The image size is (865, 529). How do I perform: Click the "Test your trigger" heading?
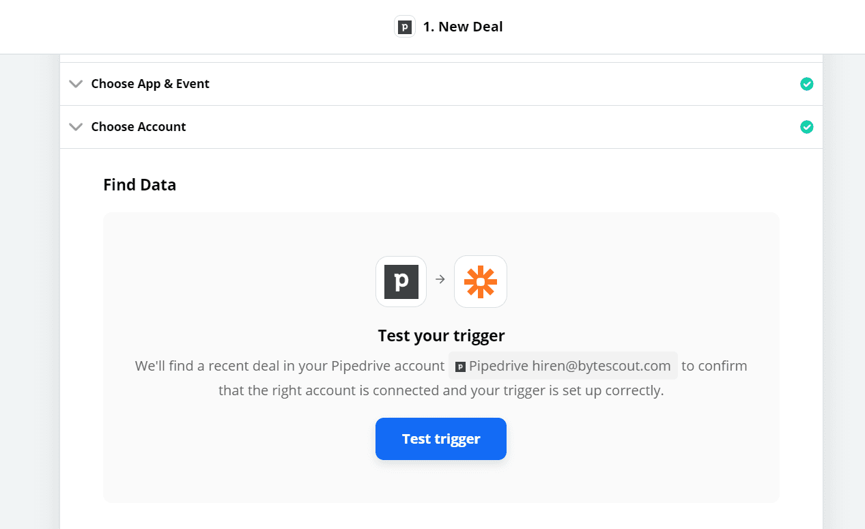click(x=441, y=336)
